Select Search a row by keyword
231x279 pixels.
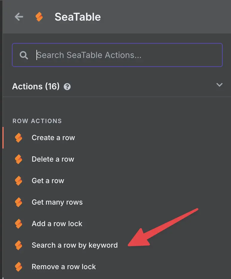75,245
